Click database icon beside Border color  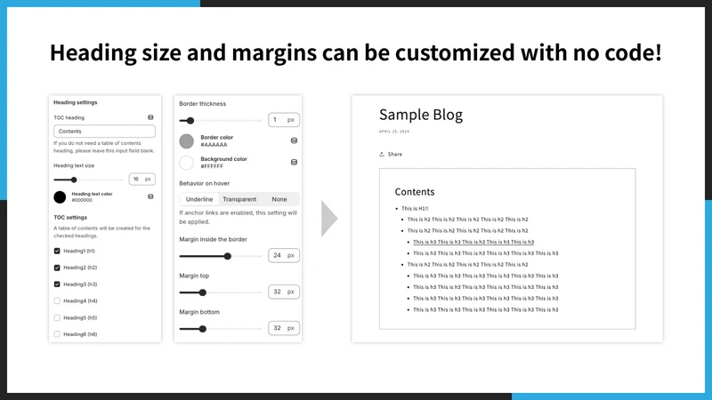[294, 140]
